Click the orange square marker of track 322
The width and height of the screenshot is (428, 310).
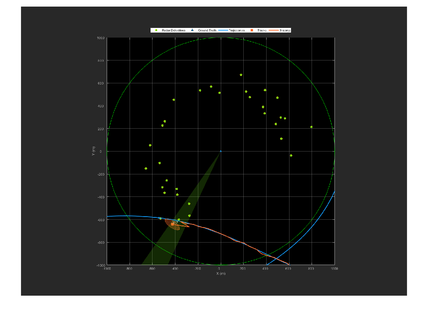pyautogui.click(x=173, y=224)
